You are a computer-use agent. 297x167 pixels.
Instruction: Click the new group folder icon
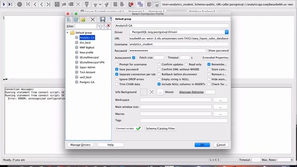tap(83, 19)
